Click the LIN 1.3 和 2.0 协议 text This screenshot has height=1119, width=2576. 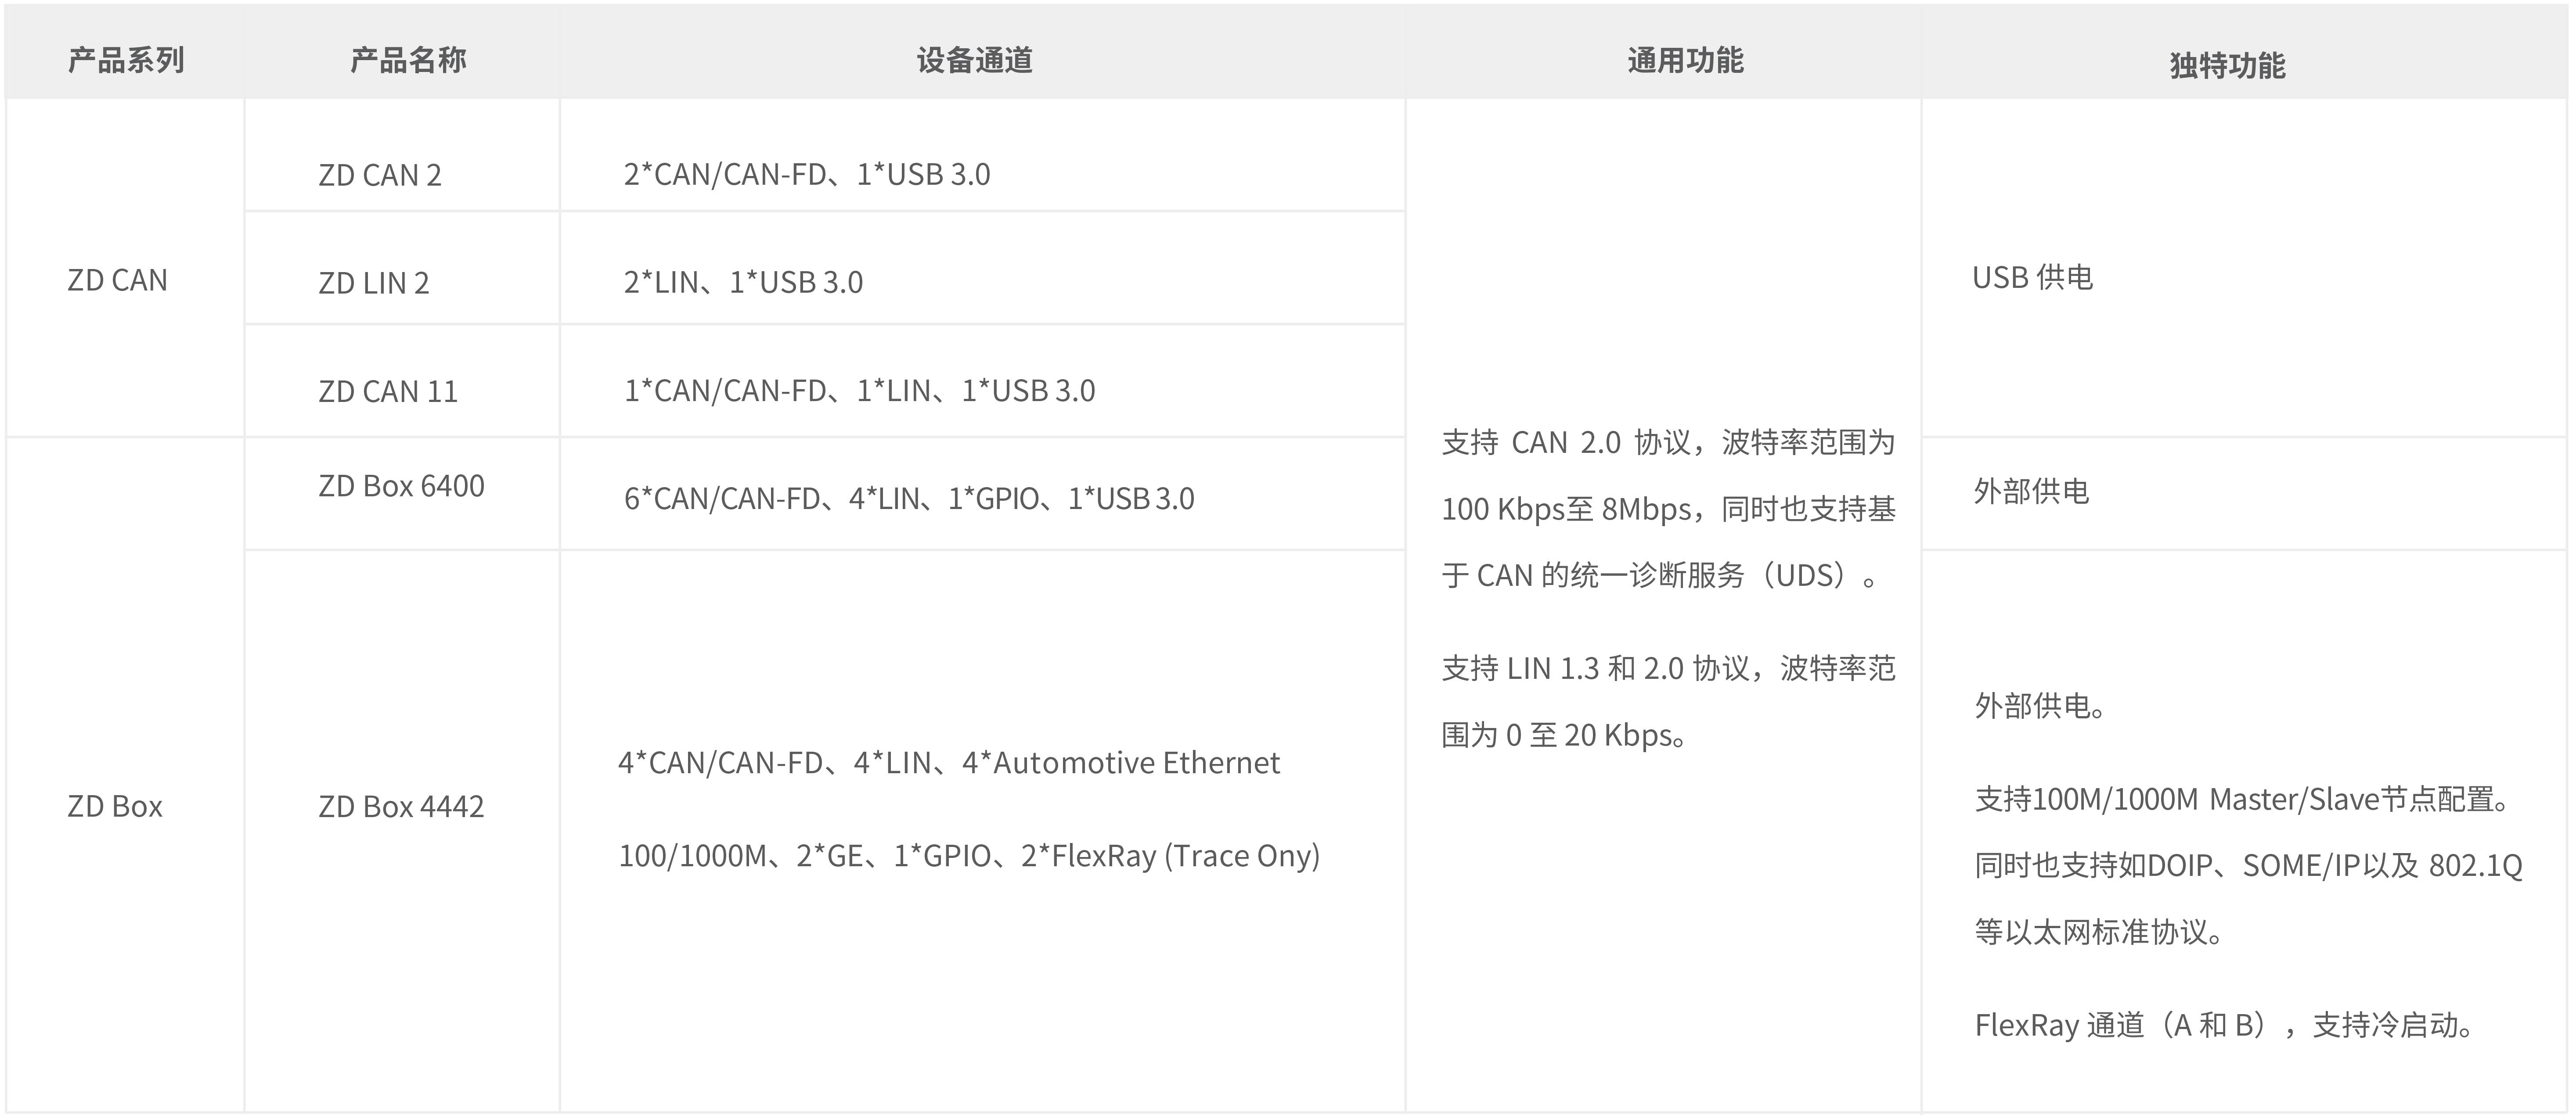pyautogui.click(x=1668, y=668)
